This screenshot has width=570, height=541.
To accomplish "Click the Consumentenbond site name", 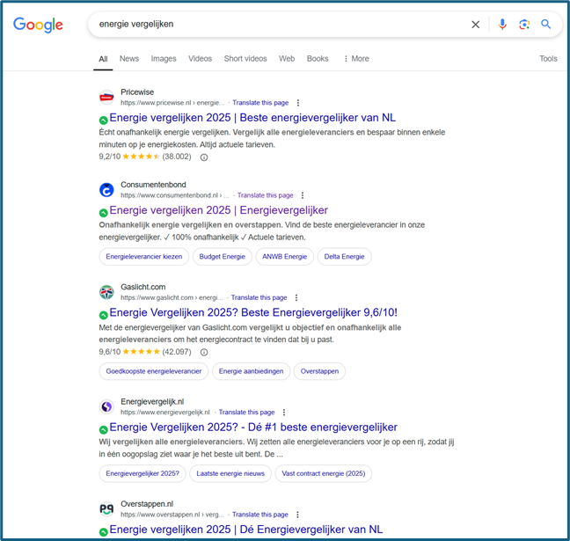I will 153,185.
